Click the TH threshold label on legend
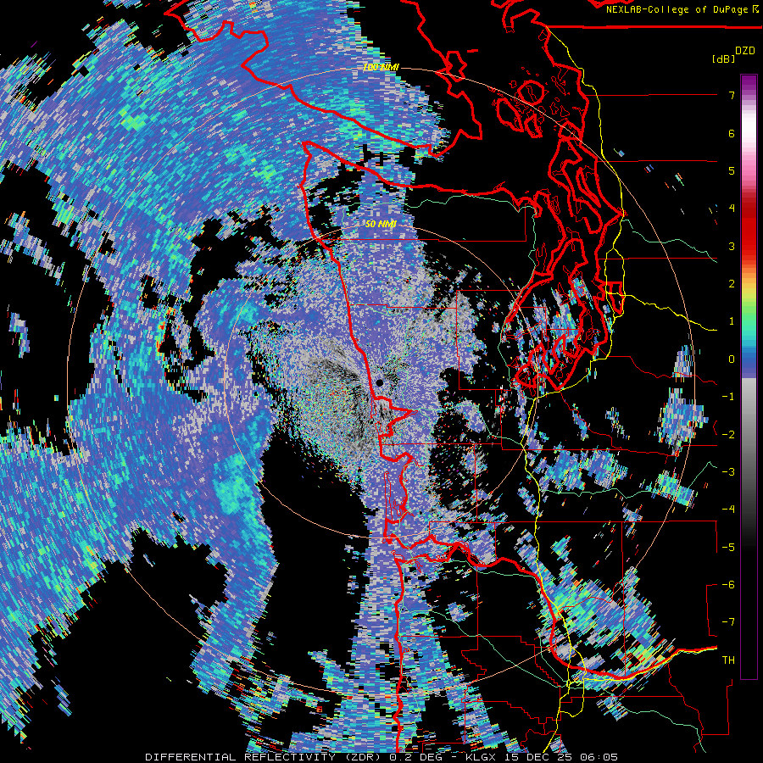Image resolution: width=763 pixels, height=763 pixels. pos(728,660)
